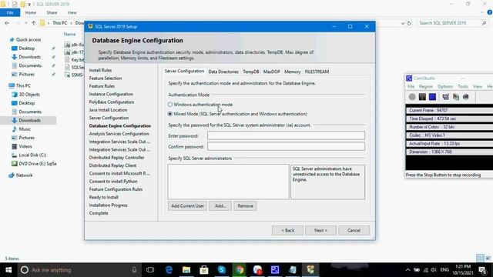This screenshot has height=277, width=493.
Task: Cancel the SQL Server setup
Action: (354, 230)
